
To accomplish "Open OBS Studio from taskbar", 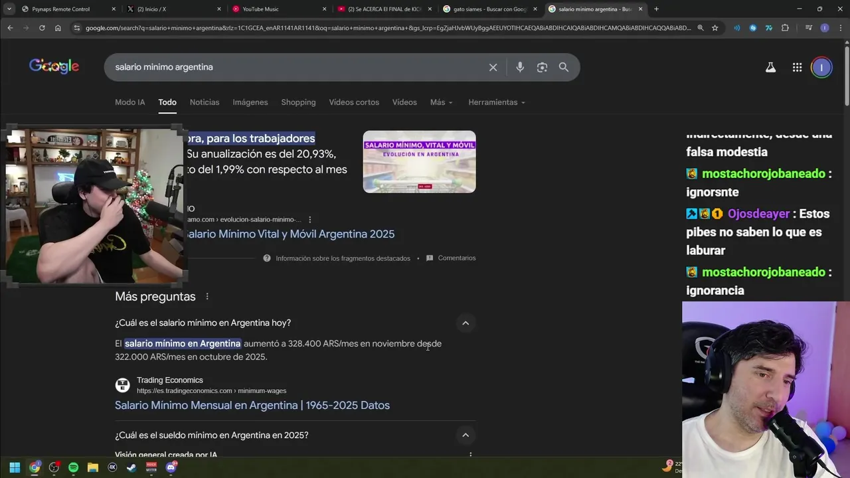I will (54, 467).
